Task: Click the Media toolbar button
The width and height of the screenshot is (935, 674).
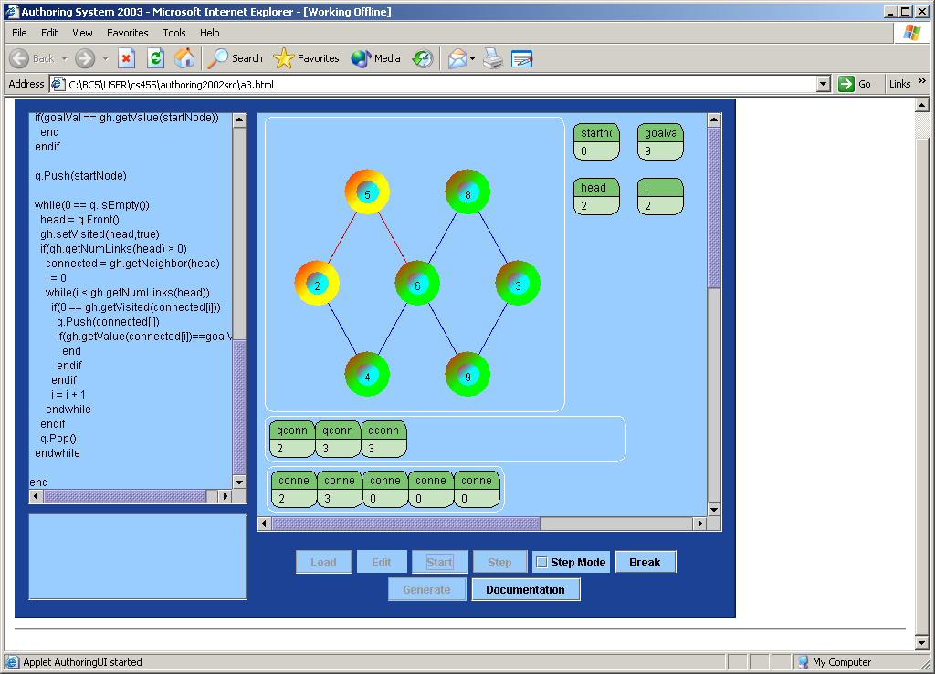Action: tap(376, 58)
